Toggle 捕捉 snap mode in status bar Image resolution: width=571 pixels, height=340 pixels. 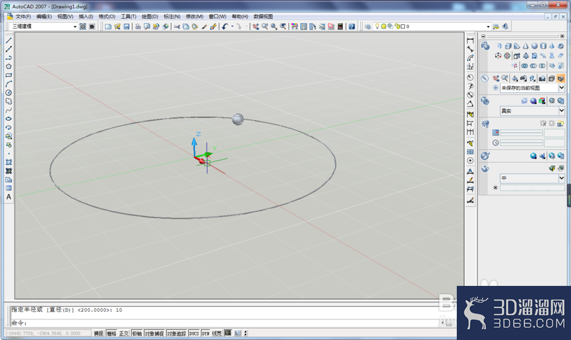(x=98, y=333)
